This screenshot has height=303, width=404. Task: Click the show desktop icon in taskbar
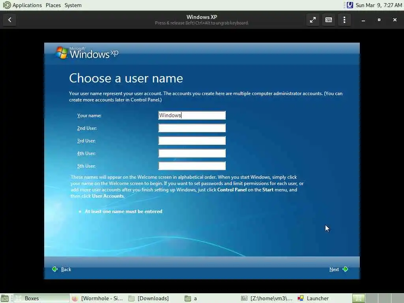pyautogui.click(x=5, y=298)
